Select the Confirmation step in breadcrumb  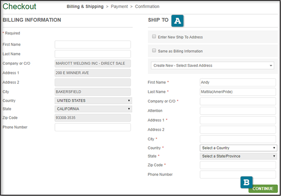point(147,7)
